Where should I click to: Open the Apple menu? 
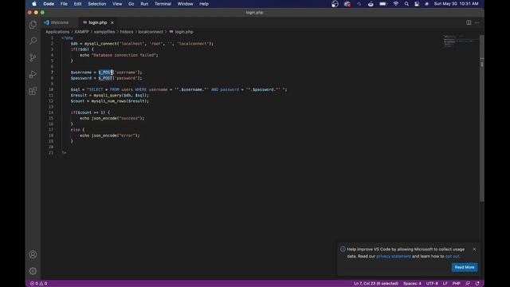point(34,4)
